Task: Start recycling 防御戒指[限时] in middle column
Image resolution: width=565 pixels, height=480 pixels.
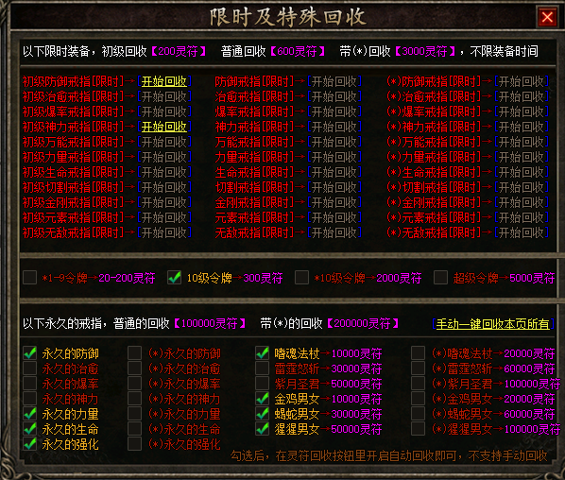Action: [334, 81]
